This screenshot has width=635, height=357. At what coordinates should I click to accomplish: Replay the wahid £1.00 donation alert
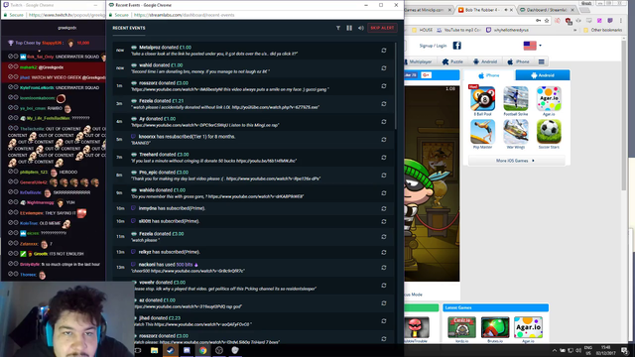pos(384,68)
